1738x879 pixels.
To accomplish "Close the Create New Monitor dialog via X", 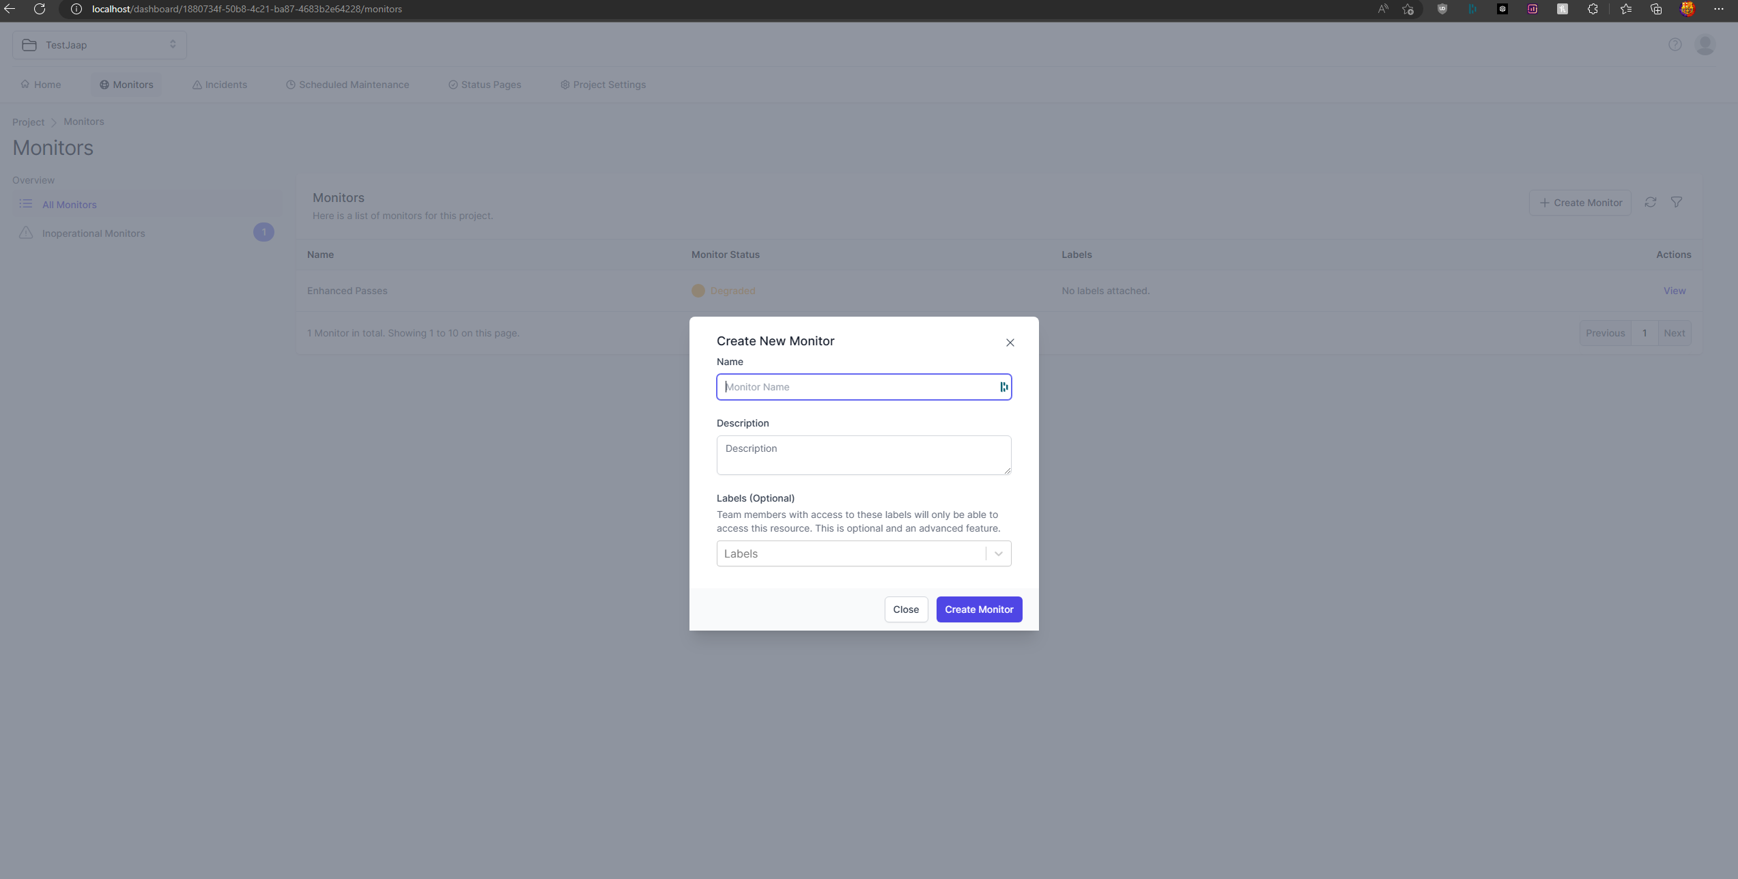I will (1010, 343).
